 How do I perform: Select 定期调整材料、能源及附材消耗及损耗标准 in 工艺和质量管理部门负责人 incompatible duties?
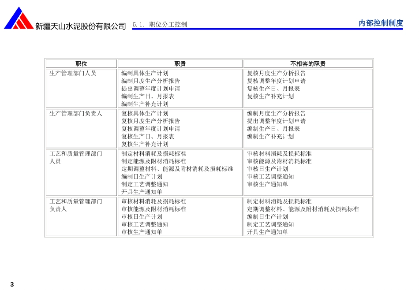pyautogui.click(x=303, y=209)
